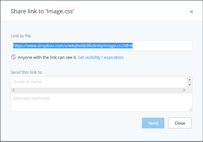The height and width of the screenshot is (142, 203).
Task: Select the Dropbox link URL field
Action: [x=101, y=46]
